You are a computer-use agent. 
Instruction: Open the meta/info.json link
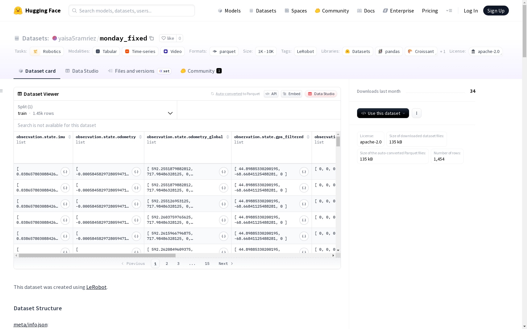tap(30, 324)
